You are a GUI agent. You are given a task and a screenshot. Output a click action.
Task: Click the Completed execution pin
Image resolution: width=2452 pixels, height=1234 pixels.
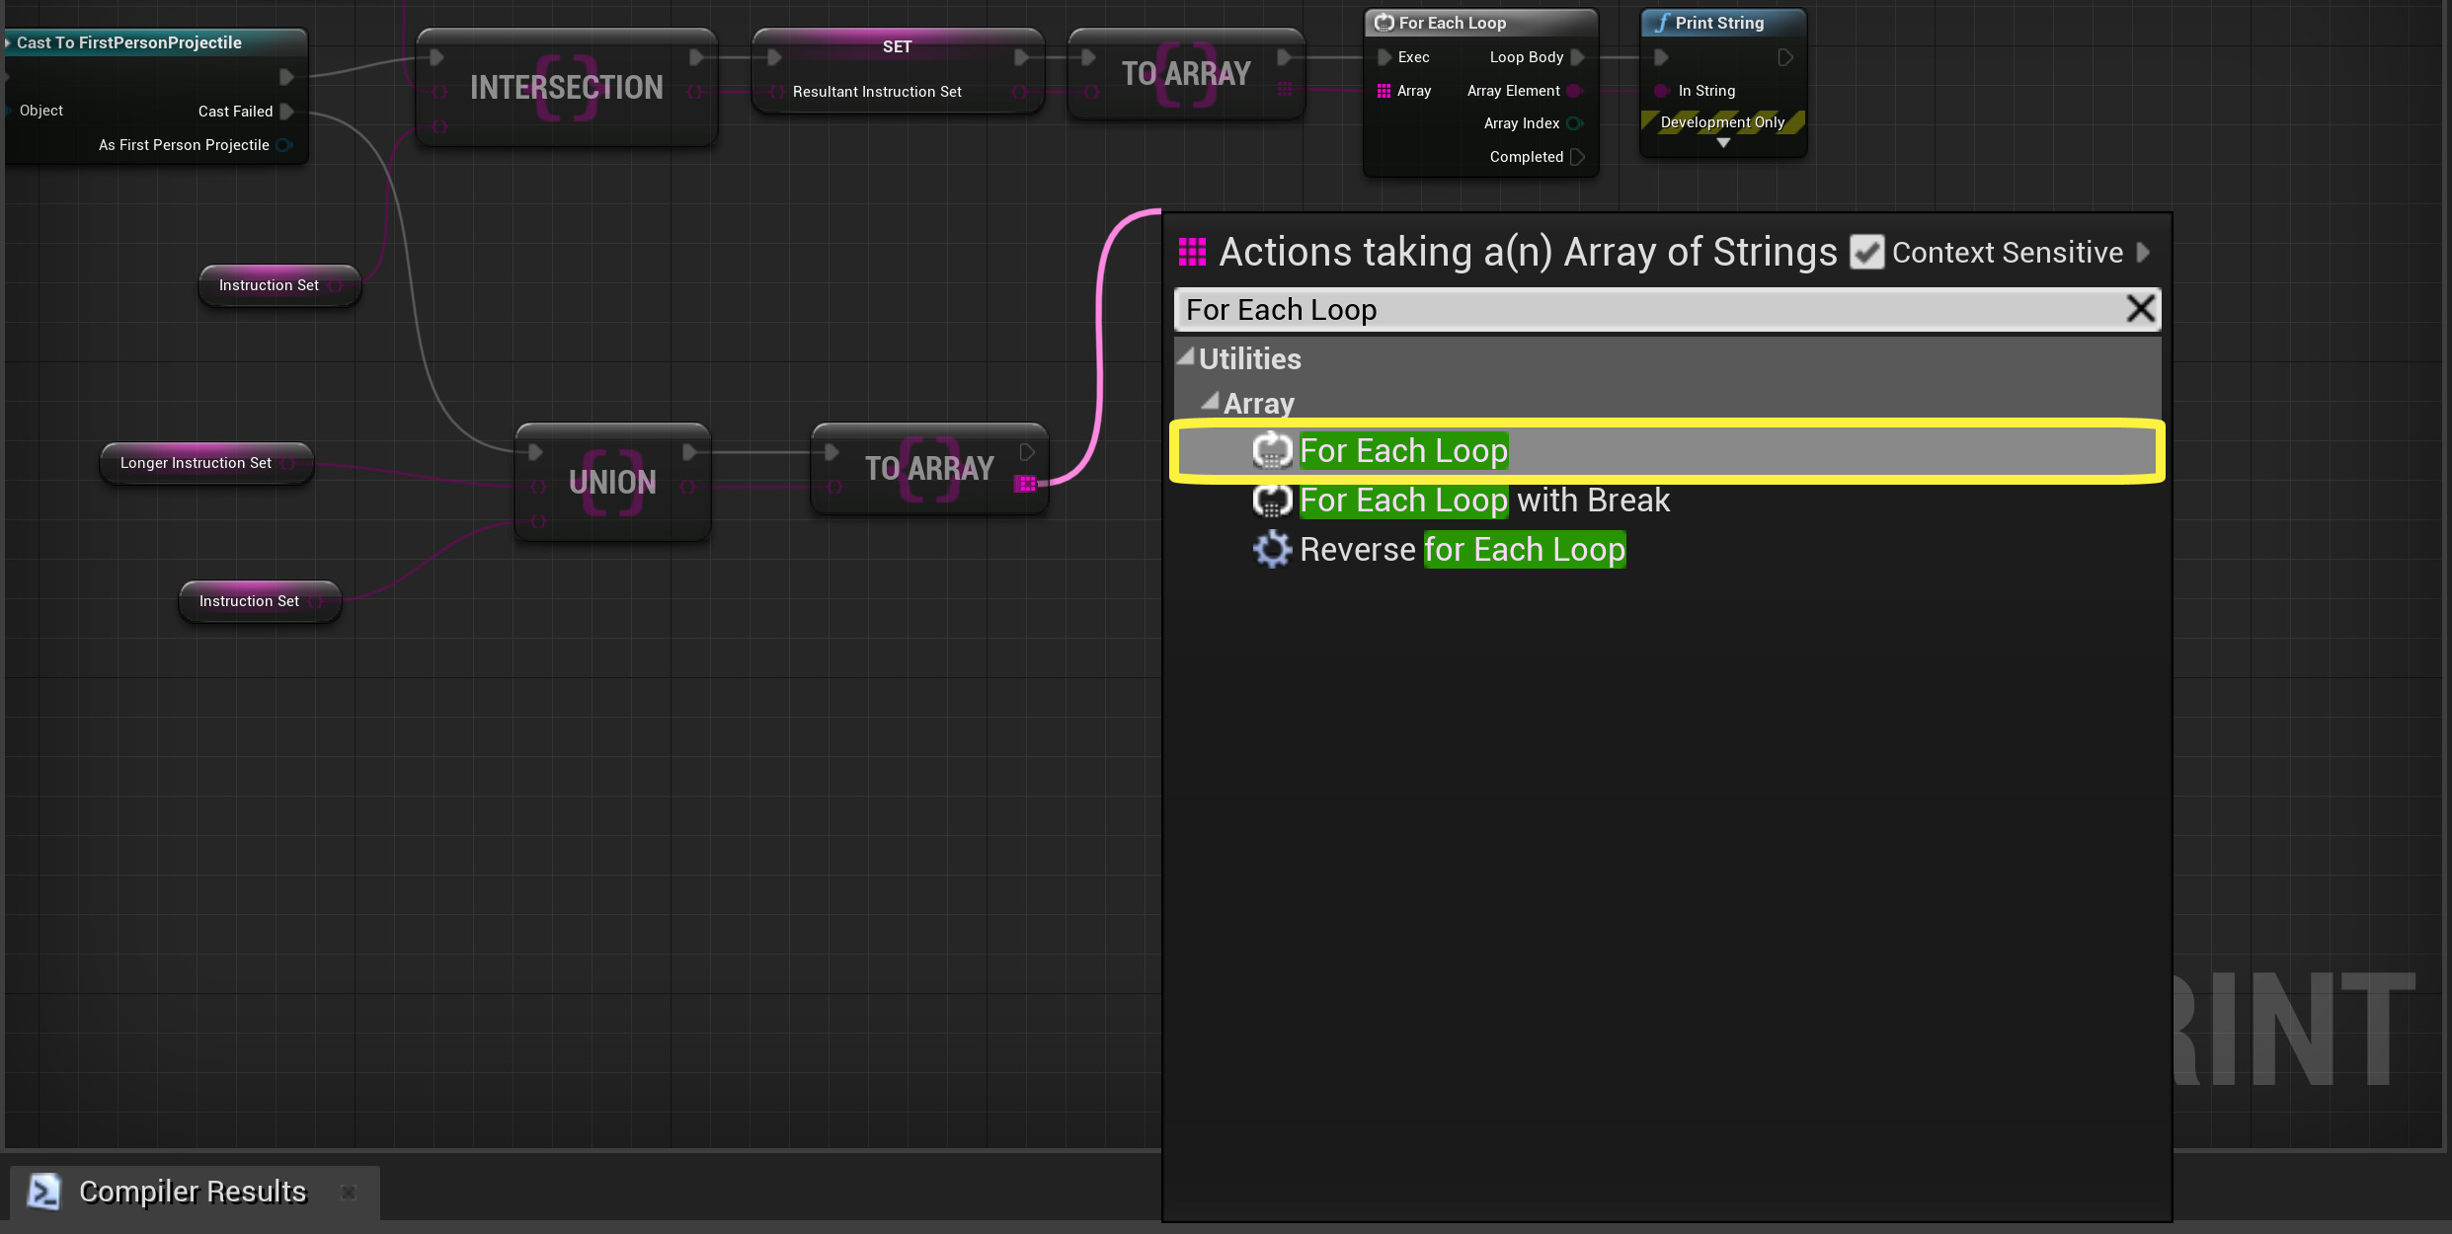(x=1577, y=157)
